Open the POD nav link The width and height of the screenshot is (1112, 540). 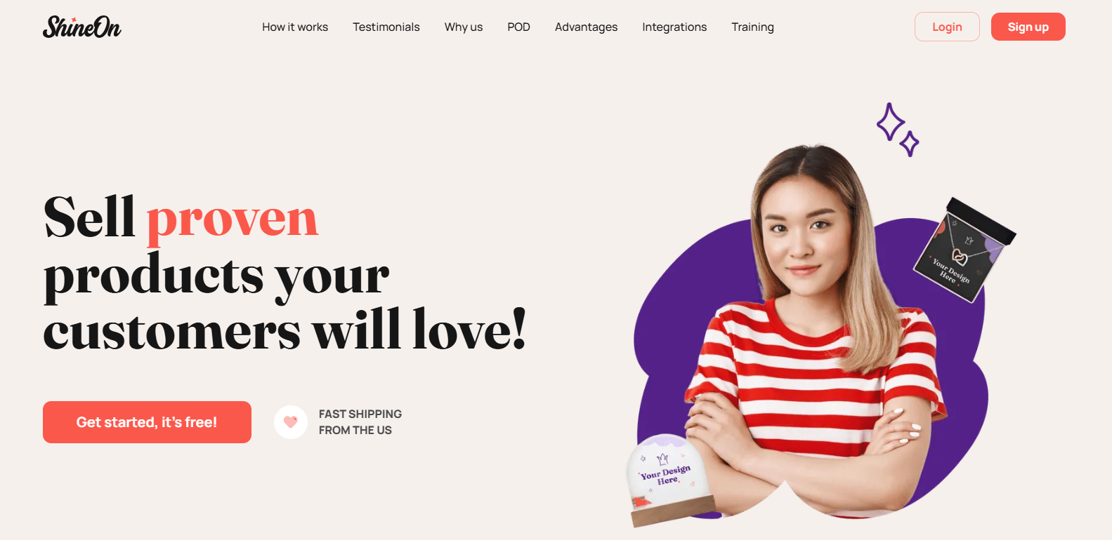pos(518,27)
